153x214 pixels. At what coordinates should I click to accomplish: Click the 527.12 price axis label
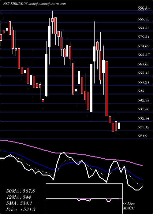143,127
